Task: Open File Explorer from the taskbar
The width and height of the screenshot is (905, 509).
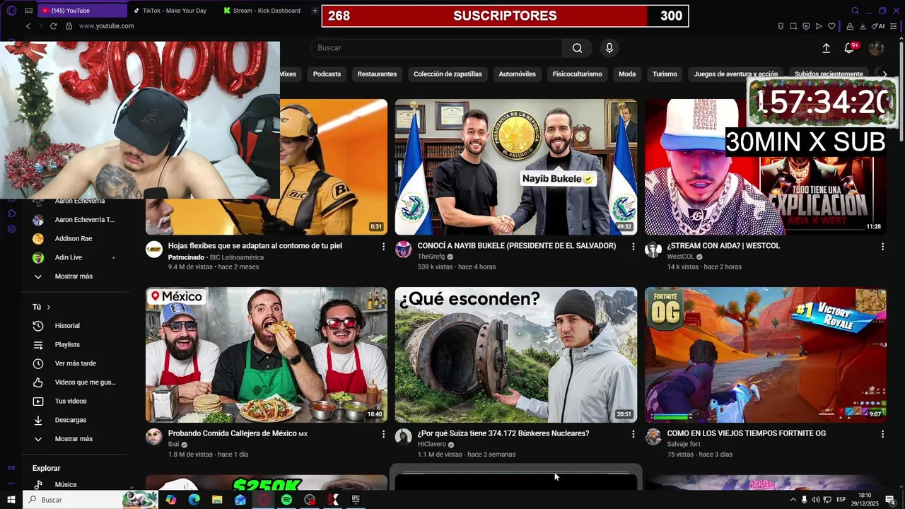Action: [x=217, y=500]
